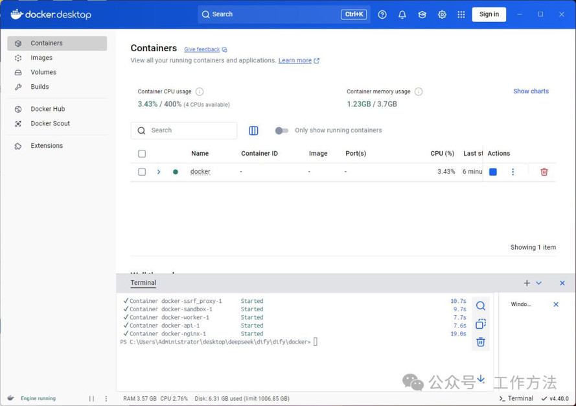
Task: Expand the docker compose stack row
Action: [159, 172]
